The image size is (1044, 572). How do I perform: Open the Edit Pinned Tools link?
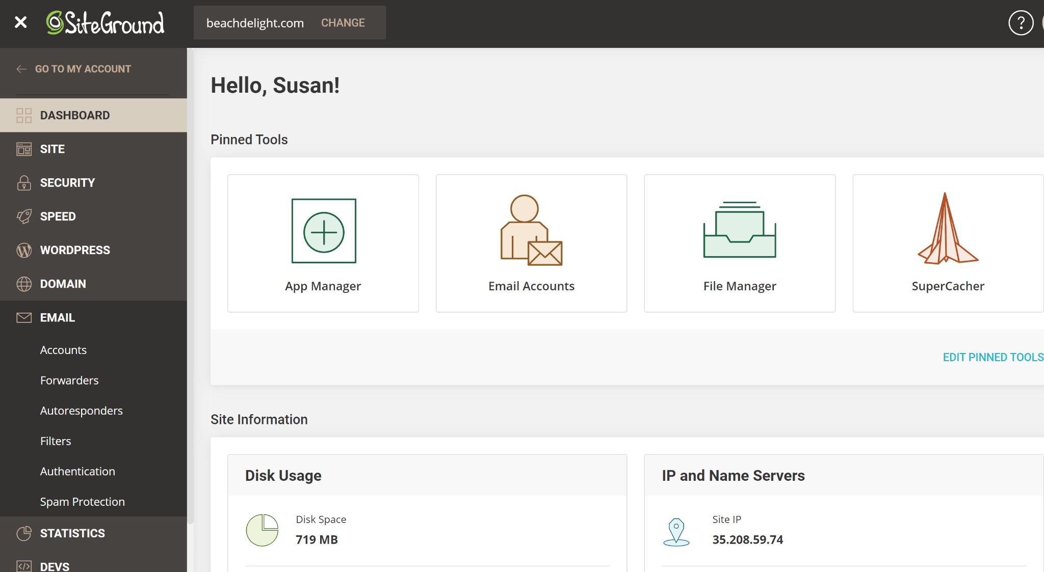992,357
